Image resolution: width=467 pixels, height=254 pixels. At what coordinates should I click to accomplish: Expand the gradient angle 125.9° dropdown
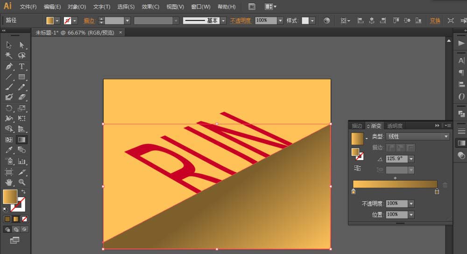[411, 159]
